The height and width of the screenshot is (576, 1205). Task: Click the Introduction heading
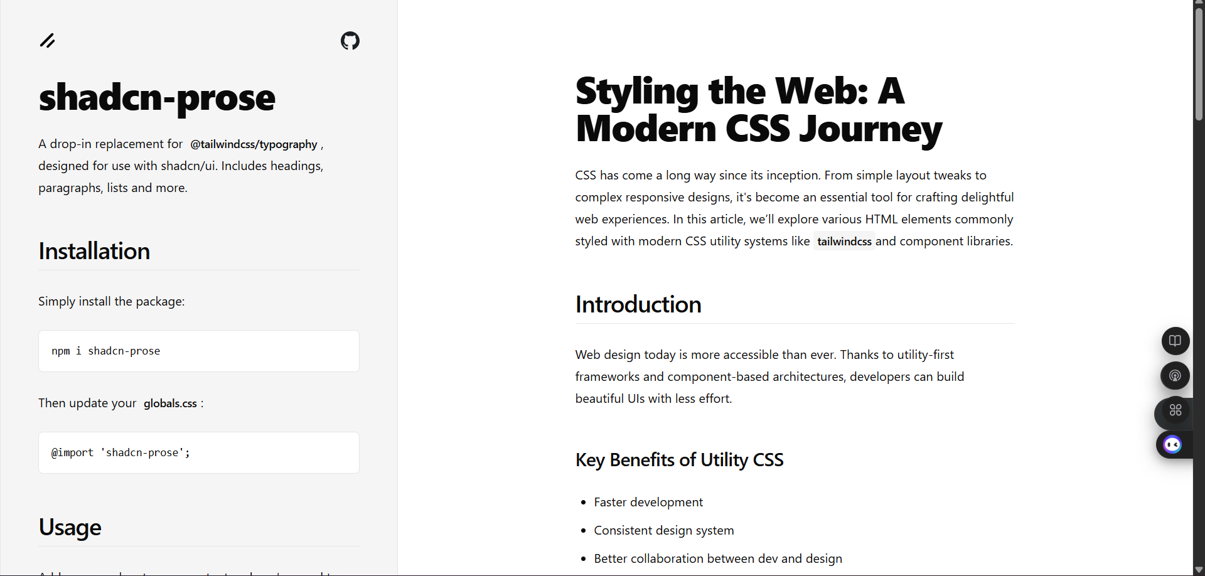tap(638, 304)
